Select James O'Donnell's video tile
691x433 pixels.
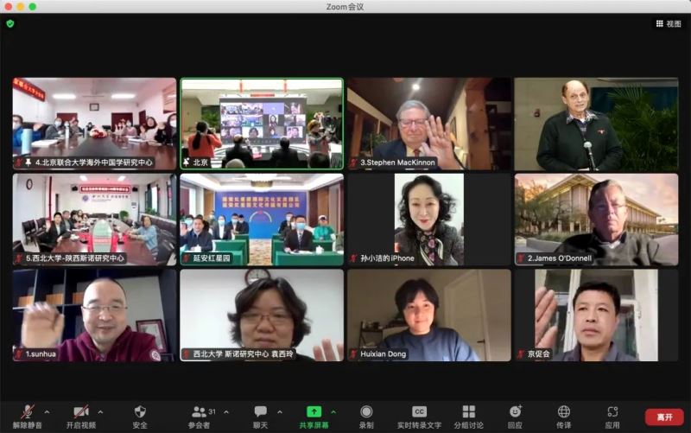(x=595, y=219)
